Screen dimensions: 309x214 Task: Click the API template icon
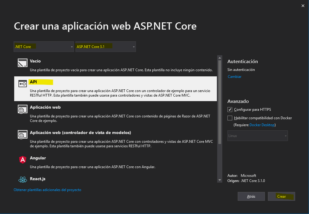(22, 84)
